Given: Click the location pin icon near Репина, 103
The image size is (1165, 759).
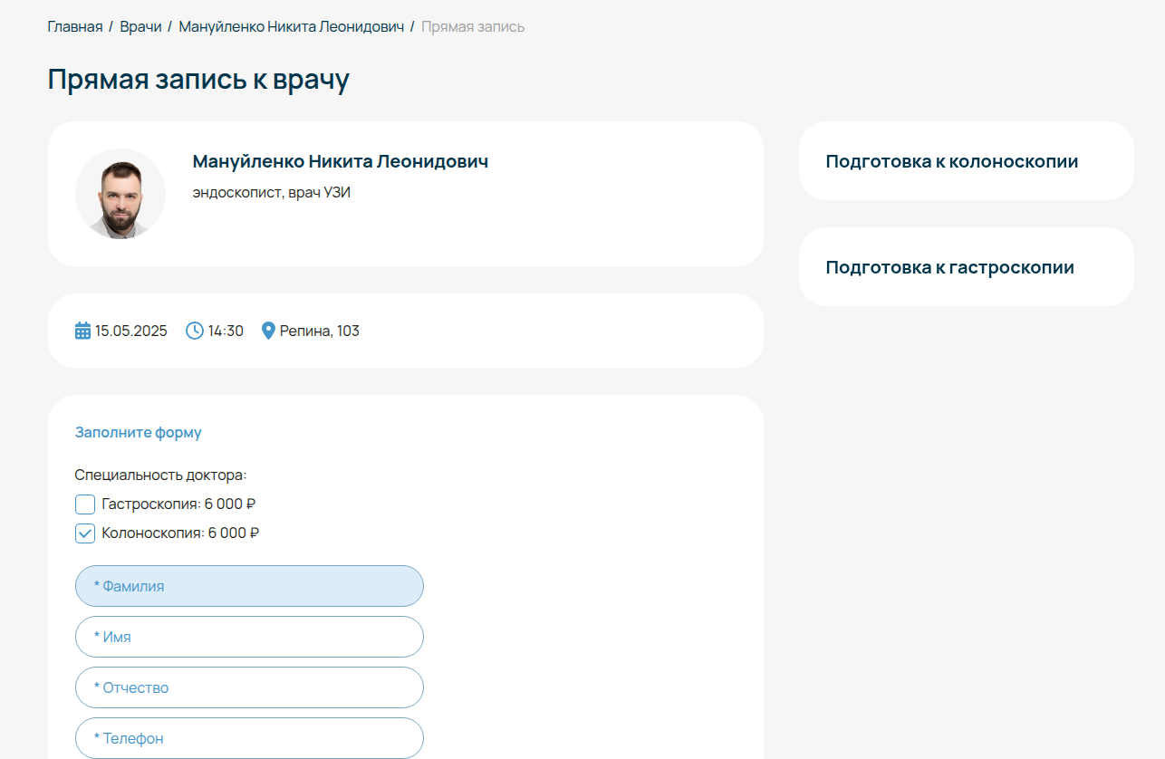Looking at the screenshot, I should 267,331.
